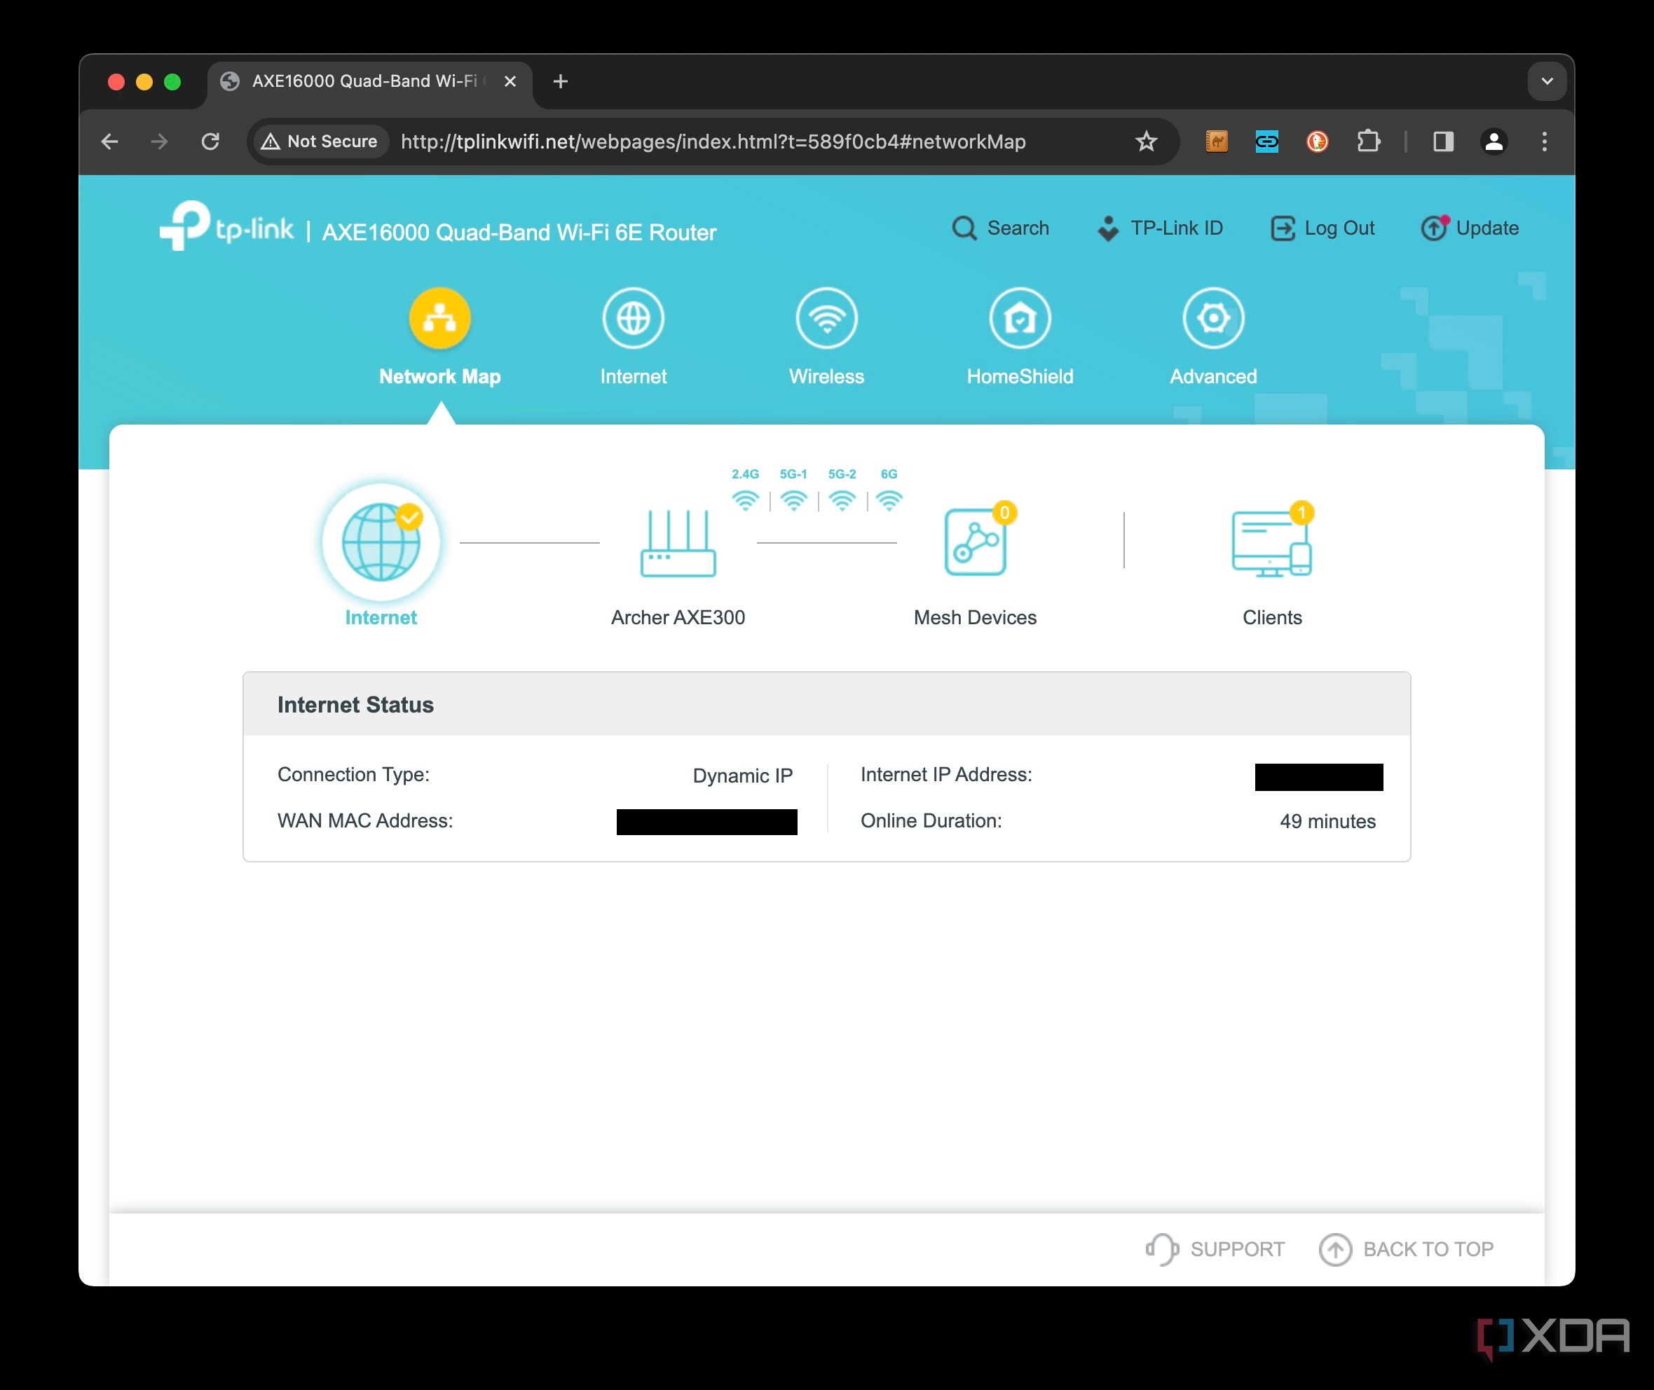Screen dimensions: 1654x1390
Task: Select the Internet globe in network map
Action: [381, 542]
